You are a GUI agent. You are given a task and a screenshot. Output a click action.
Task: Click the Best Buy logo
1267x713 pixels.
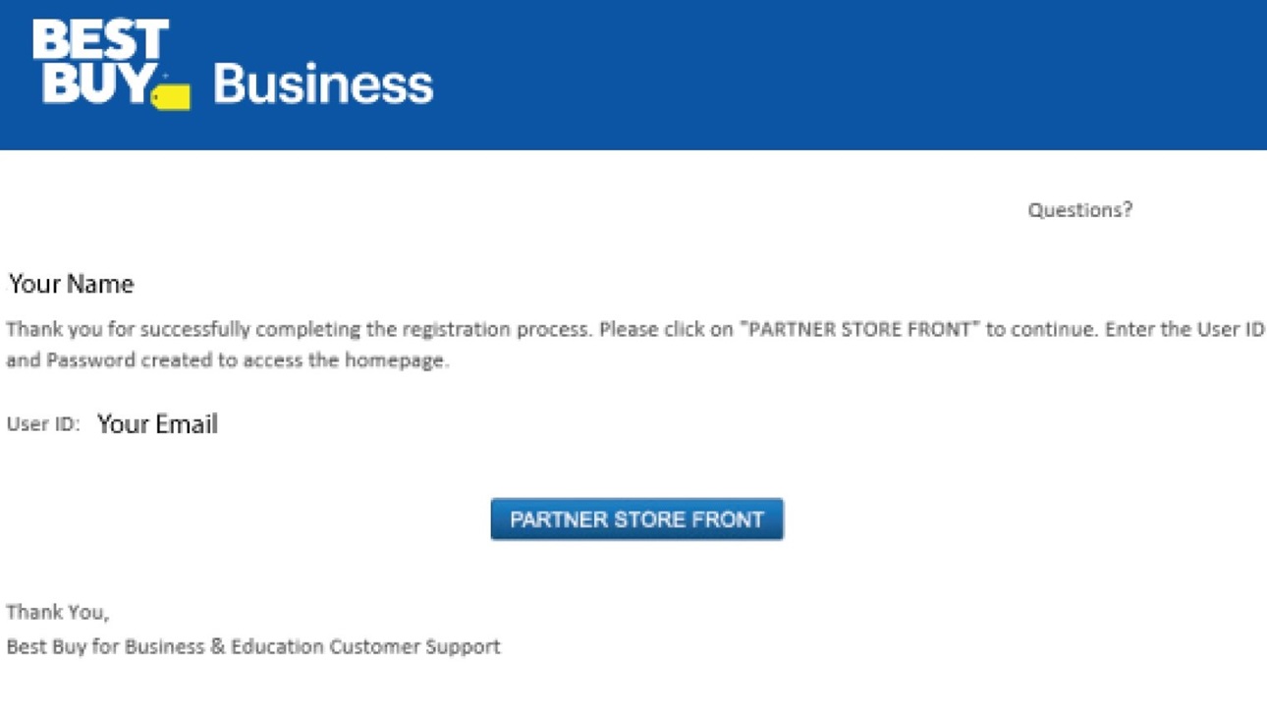pos(111,64)
